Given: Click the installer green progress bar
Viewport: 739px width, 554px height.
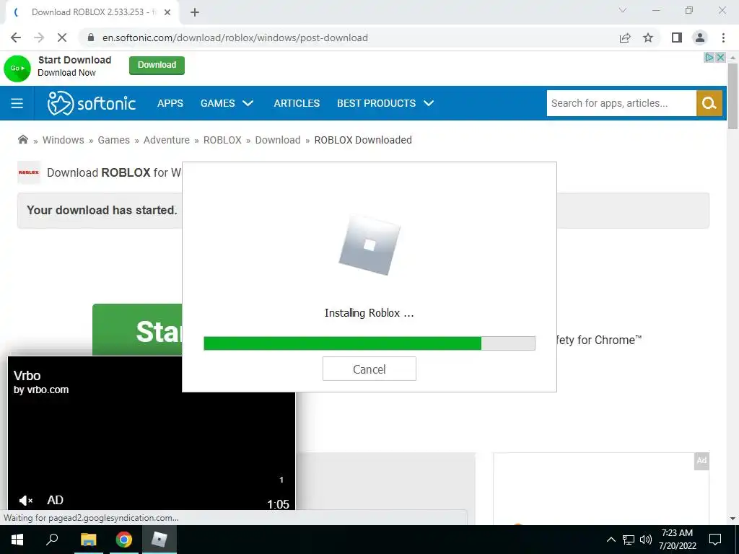Looking at the screenshot, I should coord(342,343).
